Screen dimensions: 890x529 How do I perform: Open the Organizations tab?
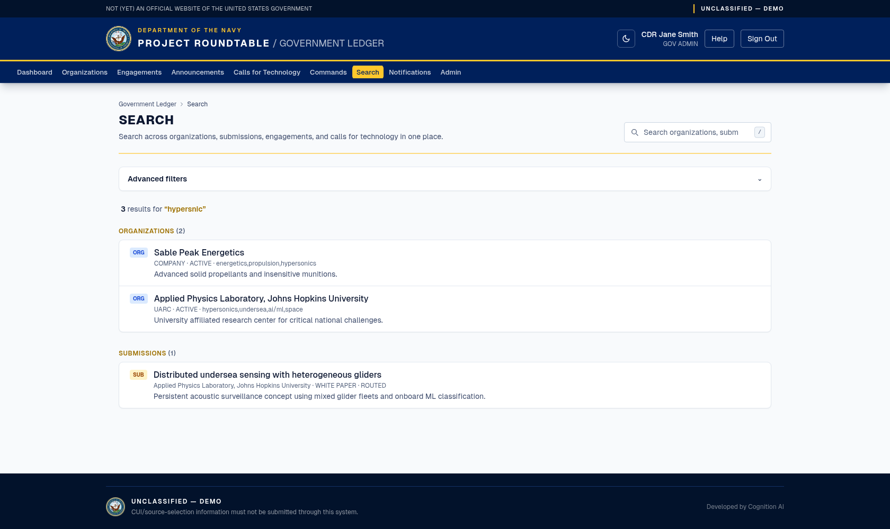point(85,72)
